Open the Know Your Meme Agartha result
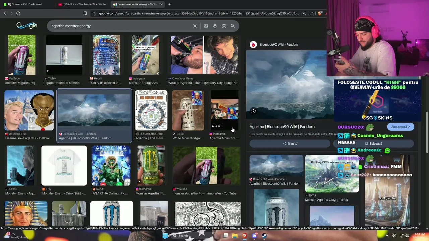The height and width of the screenshot is (241, 429). tap(204, 54)
